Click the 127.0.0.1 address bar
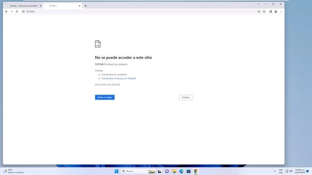Viewport: 312px width, 175px height. 139,12
